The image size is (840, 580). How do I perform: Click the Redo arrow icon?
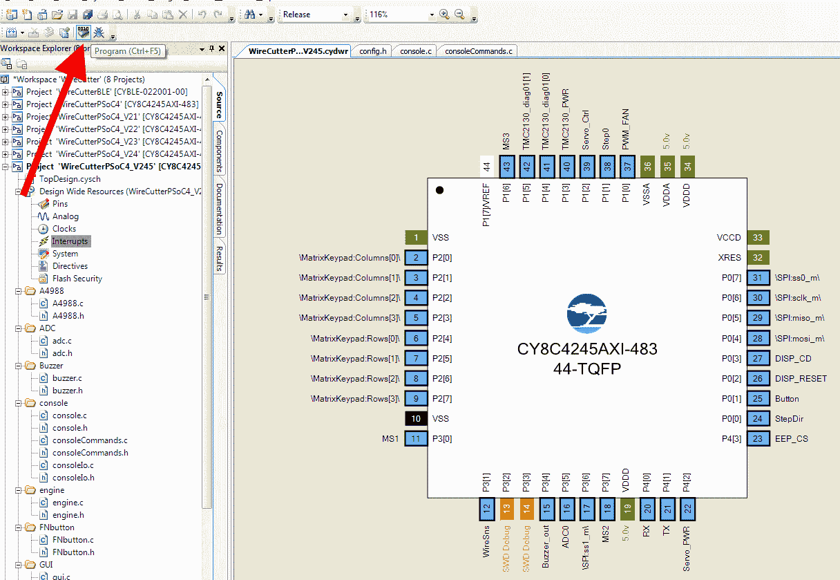[x=218, y=14]
